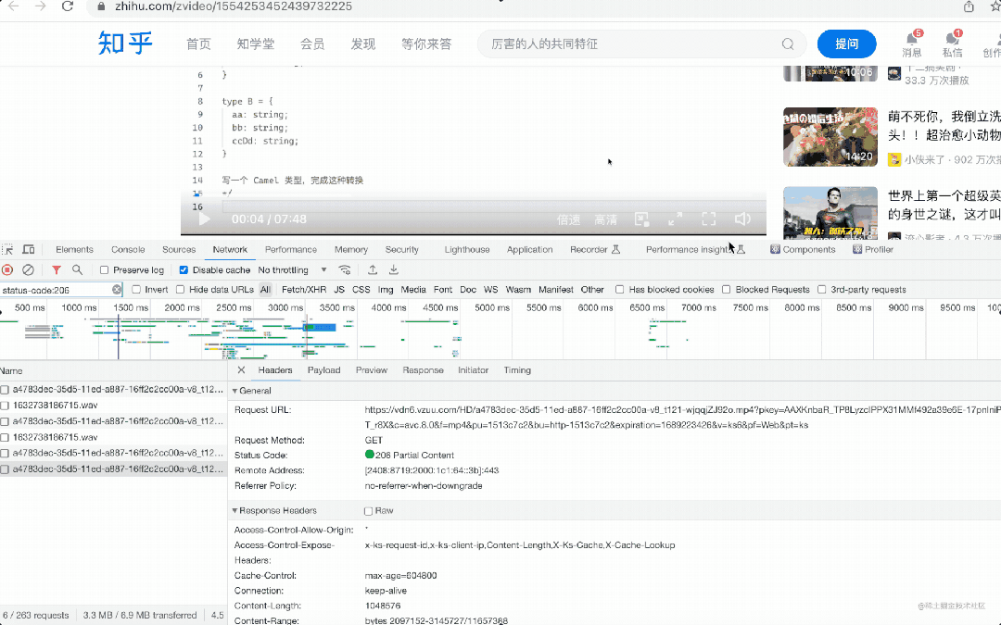Viewport: 1001px width, 625px height.
Task: Clear the status-code filter text
Action: [x=117, y=290]
